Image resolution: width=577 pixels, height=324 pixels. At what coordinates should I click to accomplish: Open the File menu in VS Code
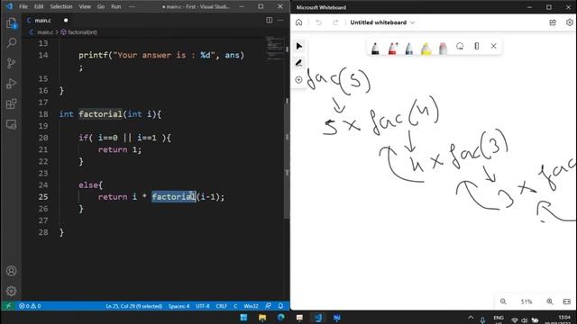[x=23, y=6]
